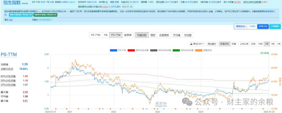Set the time range to 10年

260,44
